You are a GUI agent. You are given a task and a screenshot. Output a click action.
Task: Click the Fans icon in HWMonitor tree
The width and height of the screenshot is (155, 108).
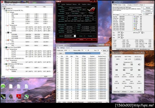tap(8, 33)
